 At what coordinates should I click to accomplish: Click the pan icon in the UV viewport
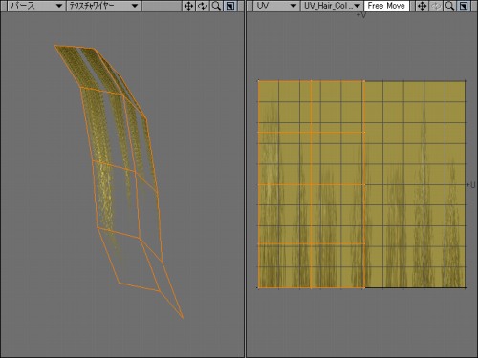[x=423, y=6]
